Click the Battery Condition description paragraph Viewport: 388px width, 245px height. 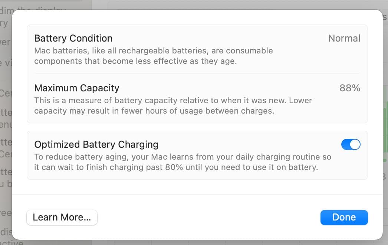pyautogui.click(x=153, y=56)
